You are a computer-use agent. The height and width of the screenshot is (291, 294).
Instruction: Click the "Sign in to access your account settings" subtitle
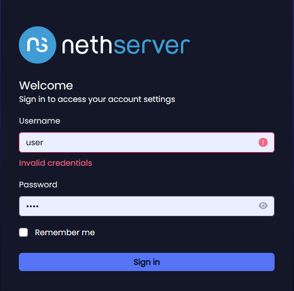click(x=97, y=100)
